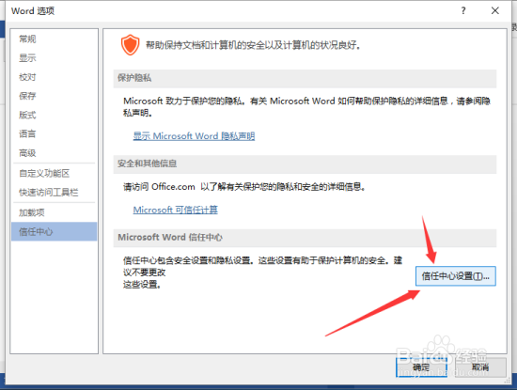Click the 信任中心设置(T)... button

click(455, 276)
